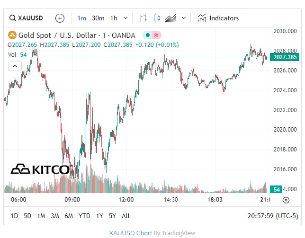
Task: Set date range to 1M
Action: pyautogui.click(x=41, y=216)
